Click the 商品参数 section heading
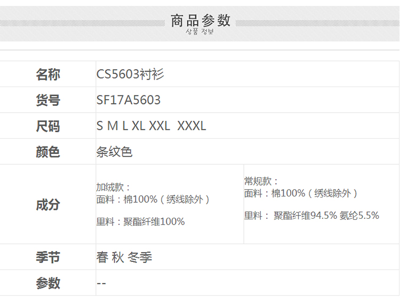 pos(200,20)
